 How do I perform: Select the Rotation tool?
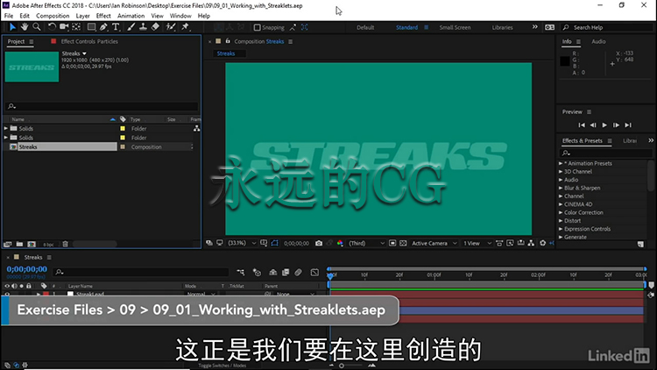point(52,27)
